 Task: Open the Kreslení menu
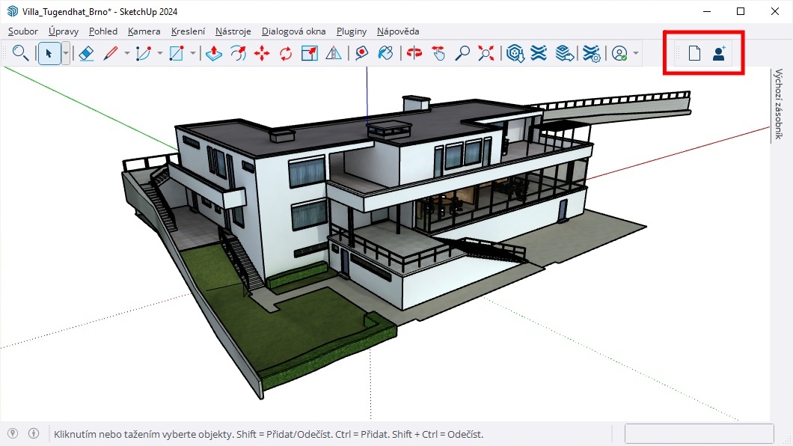coord(188,31)
